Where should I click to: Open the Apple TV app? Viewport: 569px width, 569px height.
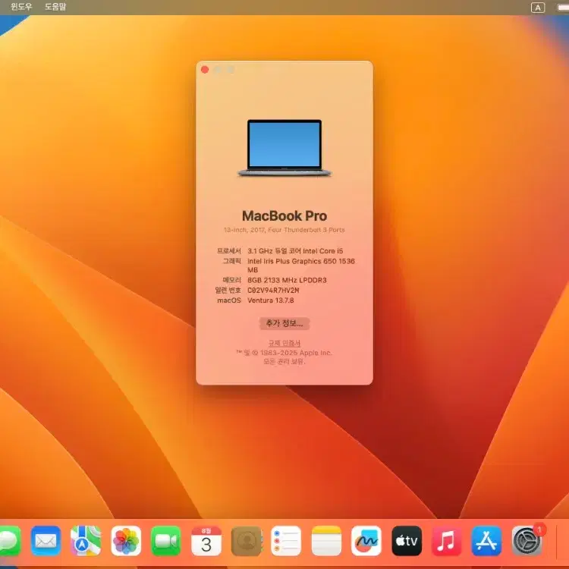pos(407,541)
